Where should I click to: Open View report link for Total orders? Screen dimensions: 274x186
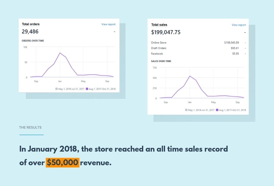click(x=108, y=24)
